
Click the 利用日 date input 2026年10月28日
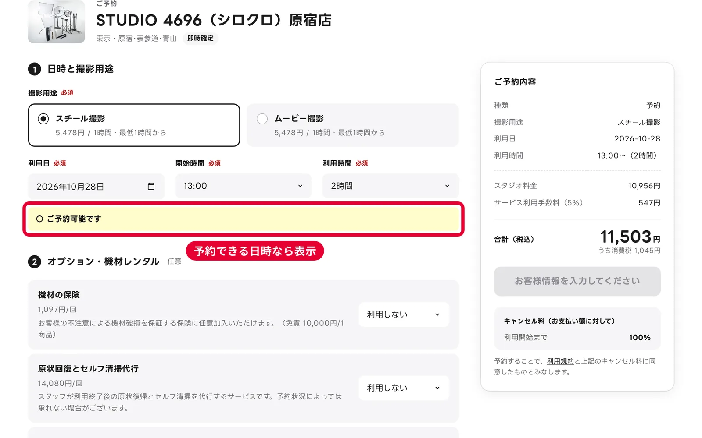pyautogui.click(x=96, y=186)
